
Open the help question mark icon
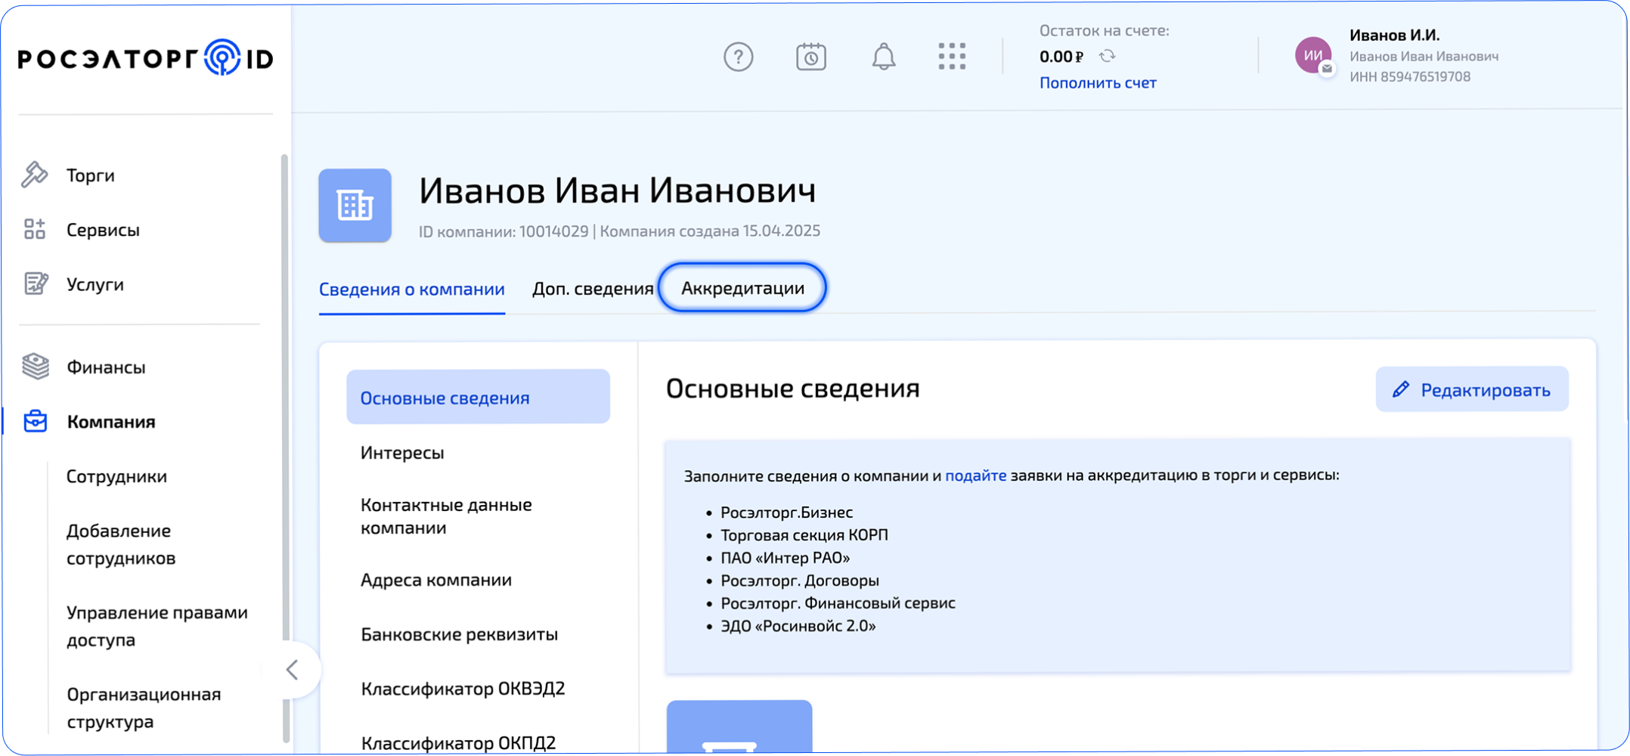click(x=738, y=57)
